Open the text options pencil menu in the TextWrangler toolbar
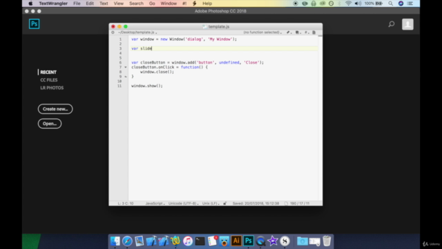Image resolution: width=442 pixels, height=249 pixels. pyautogui.click(x=289, y=33)
